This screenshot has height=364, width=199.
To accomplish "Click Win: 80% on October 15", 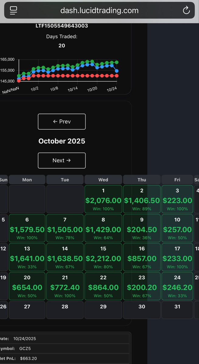I will click(x=103, y=267).
